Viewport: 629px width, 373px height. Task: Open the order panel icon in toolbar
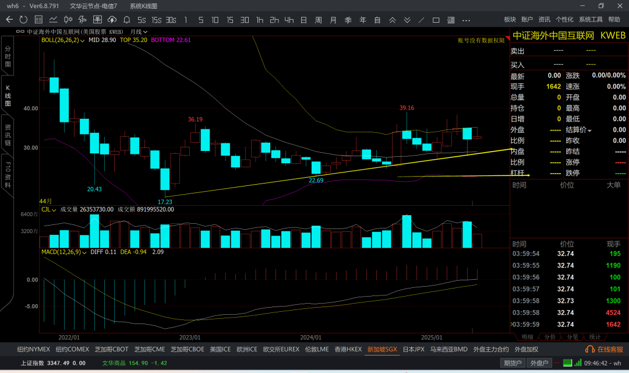point(97,20)
